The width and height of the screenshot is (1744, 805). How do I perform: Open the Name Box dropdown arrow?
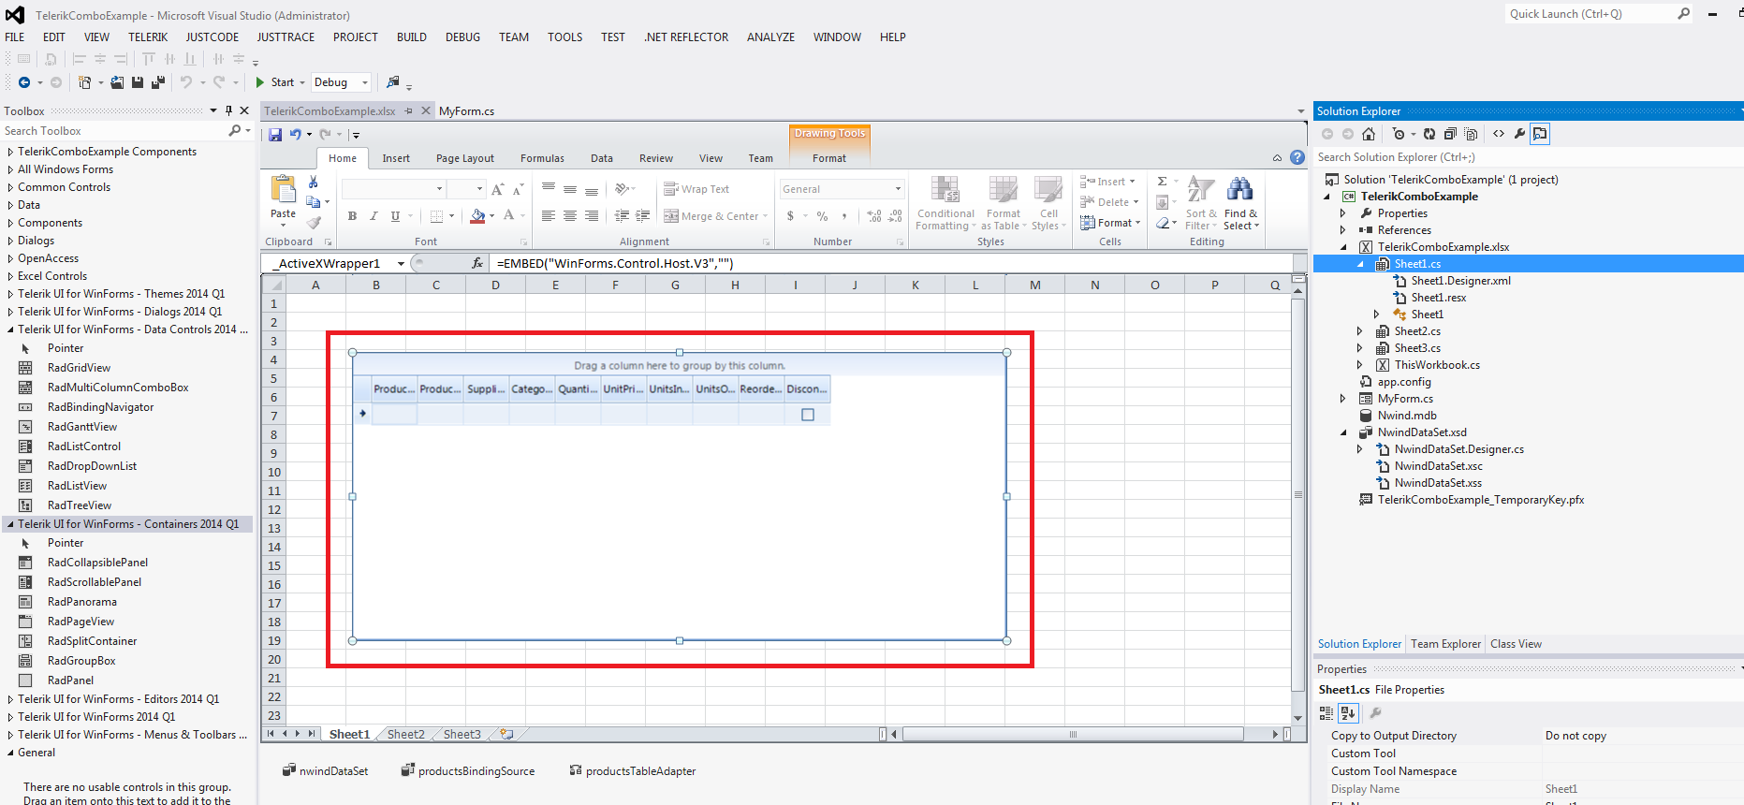click(x=401, y=264)
